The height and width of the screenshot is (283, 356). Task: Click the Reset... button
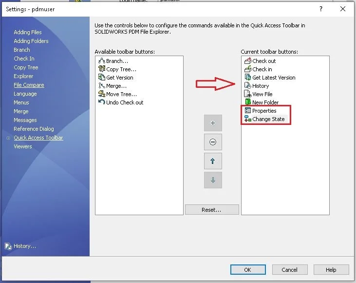pos(212,210)
